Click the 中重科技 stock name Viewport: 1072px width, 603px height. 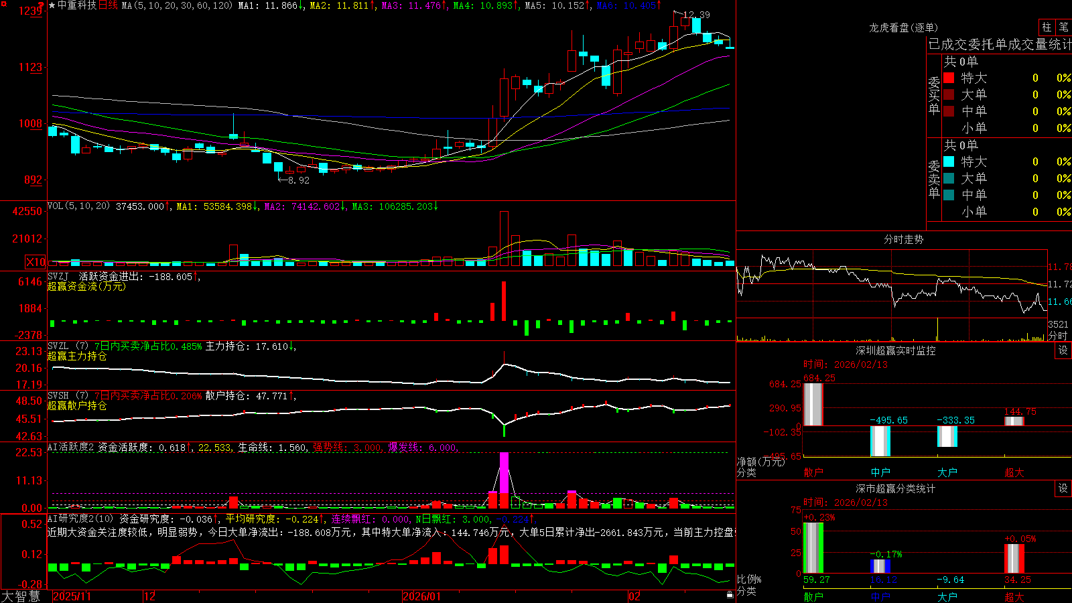point(77,5)
